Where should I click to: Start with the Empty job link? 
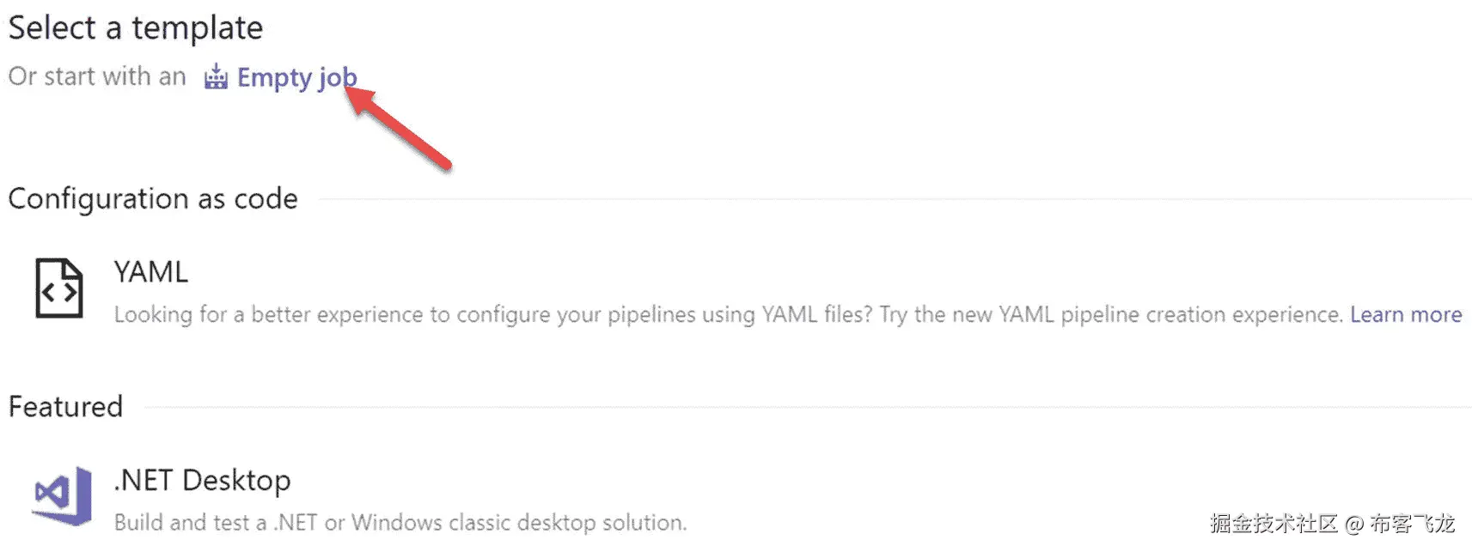tap(296, 77)
